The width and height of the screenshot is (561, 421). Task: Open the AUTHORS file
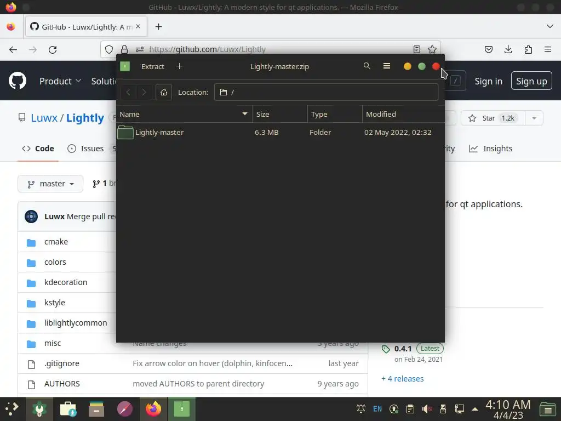click(62, 384)
